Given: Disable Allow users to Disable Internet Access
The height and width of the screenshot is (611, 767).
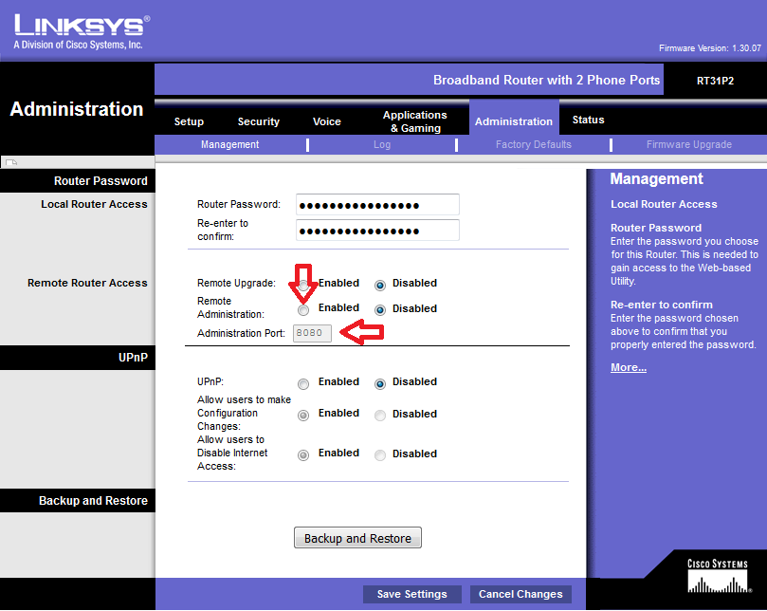Looking at the screenshot, I should [x=380, y=455].
